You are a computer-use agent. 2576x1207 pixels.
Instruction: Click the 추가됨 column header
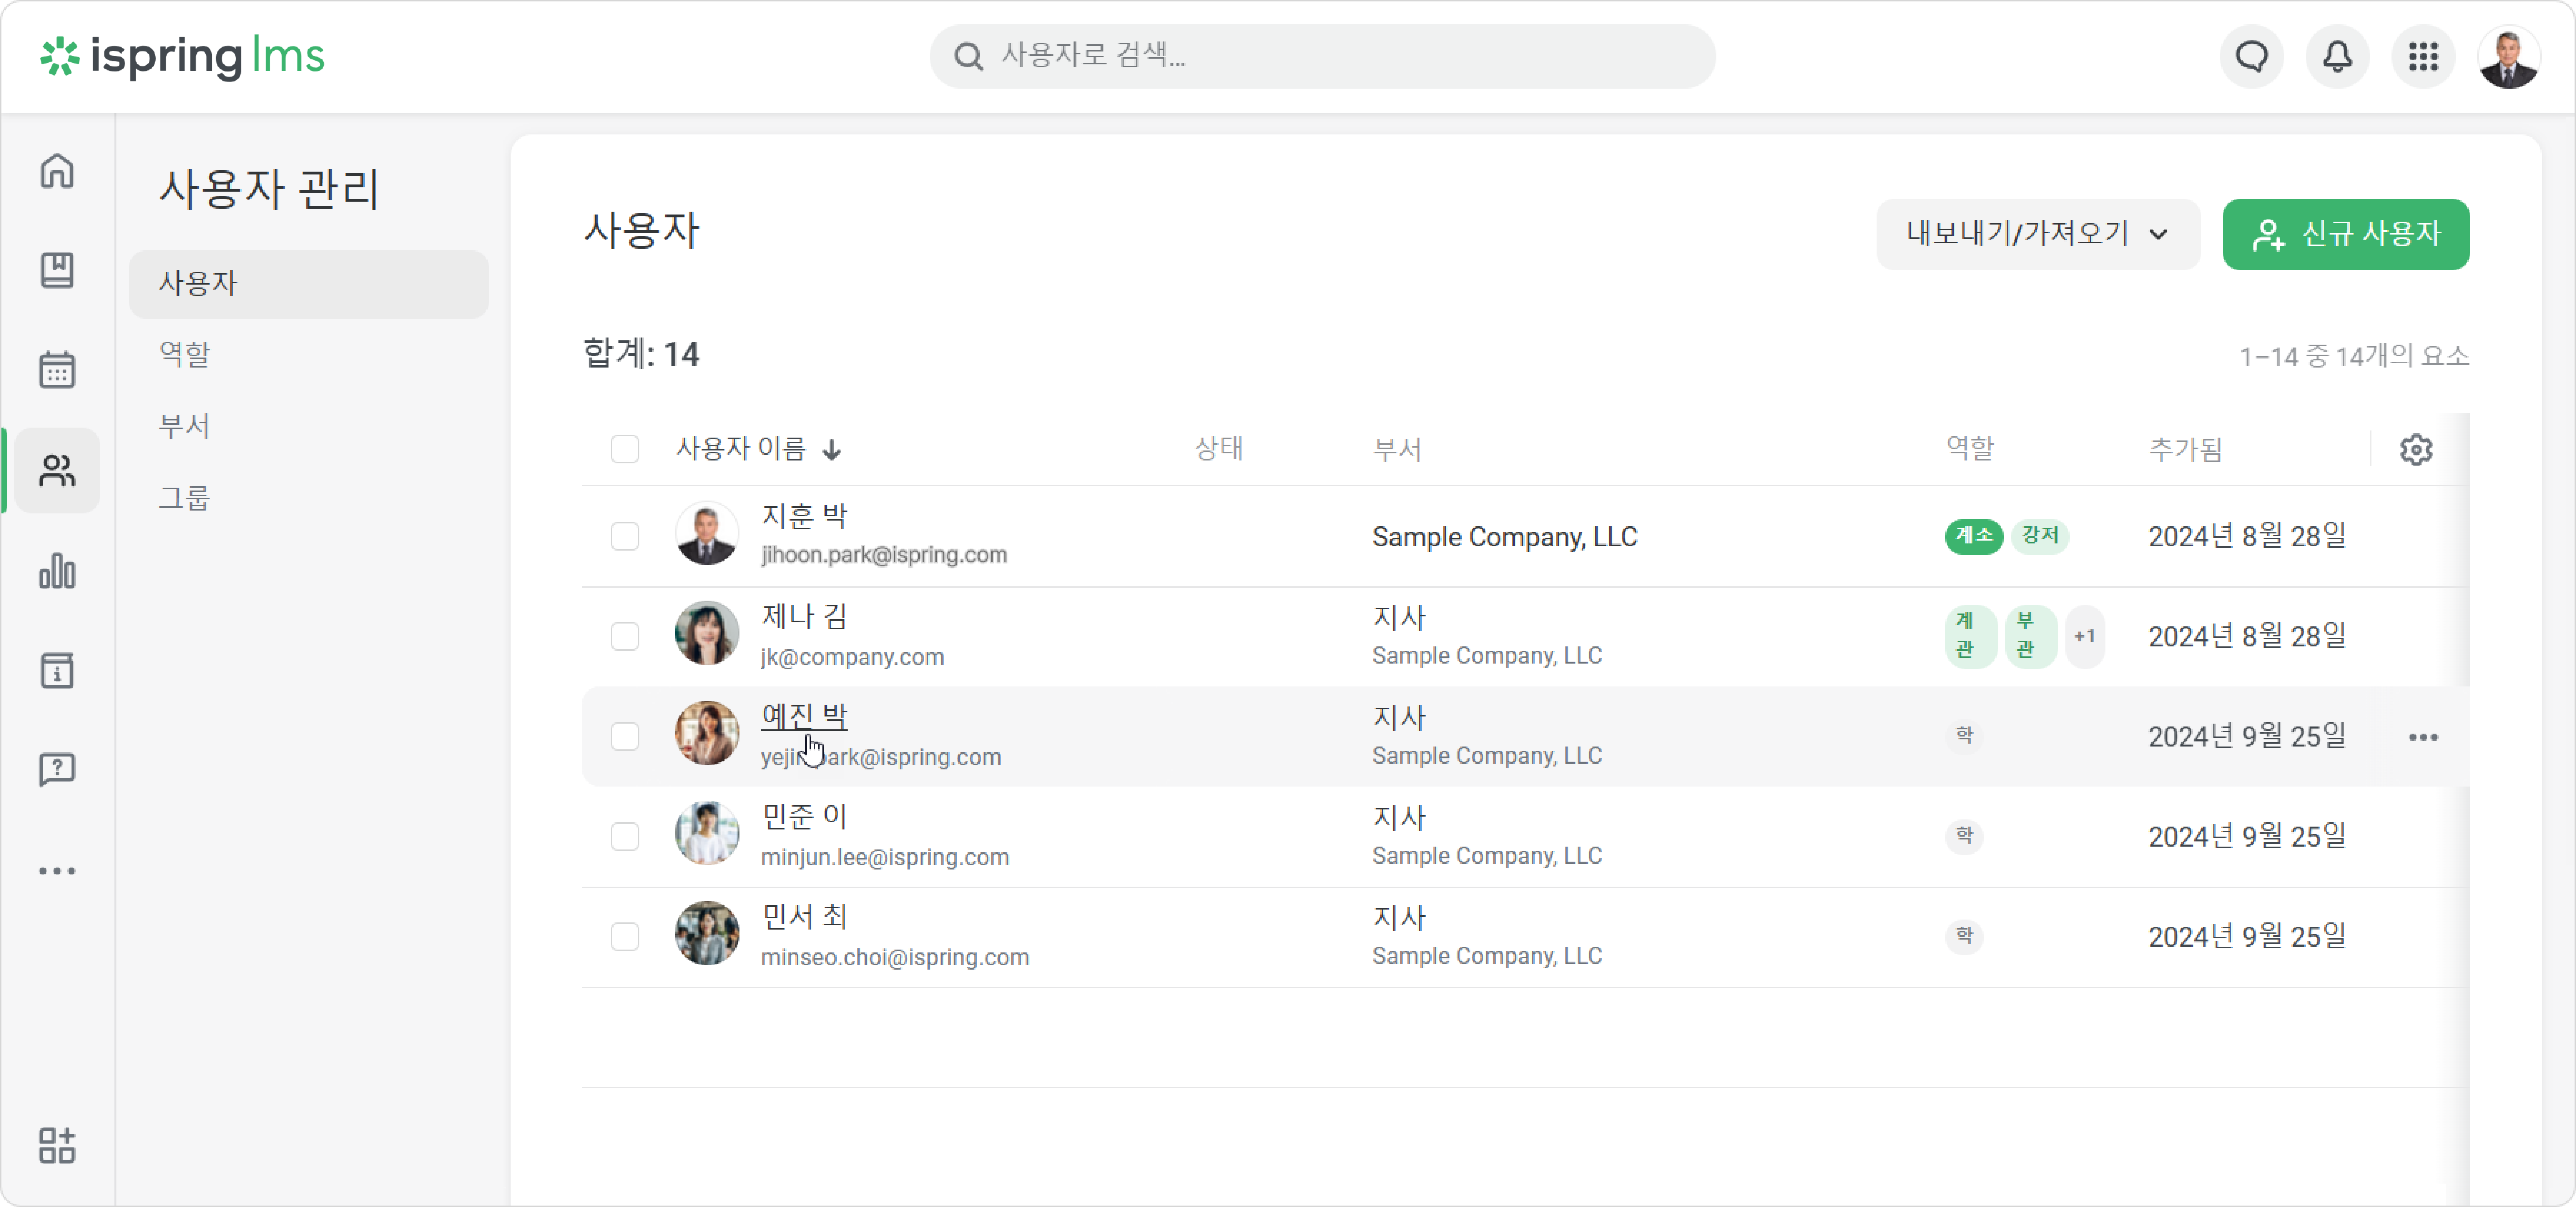point(2185,450)
